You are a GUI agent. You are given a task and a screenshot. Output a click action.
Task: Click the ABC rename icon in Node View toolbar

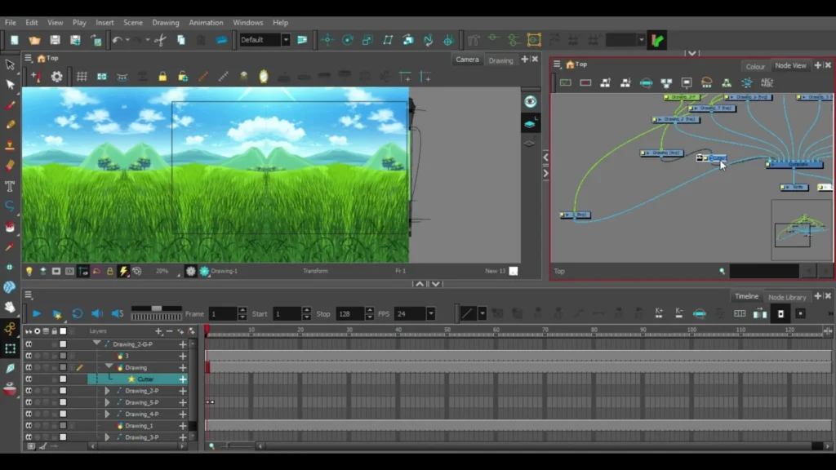767,82
